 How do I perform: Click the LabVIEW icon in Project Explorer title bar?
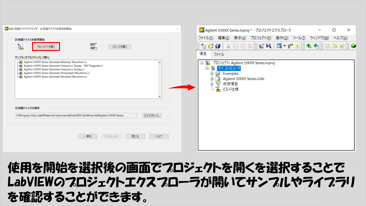coord(201,30)
